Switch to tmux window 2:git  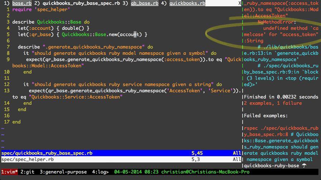(28, 172)
